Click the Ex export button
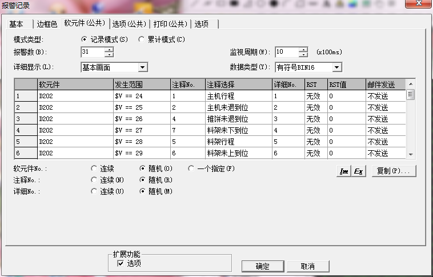The image size is (433, 277). (x=358, y=171)
